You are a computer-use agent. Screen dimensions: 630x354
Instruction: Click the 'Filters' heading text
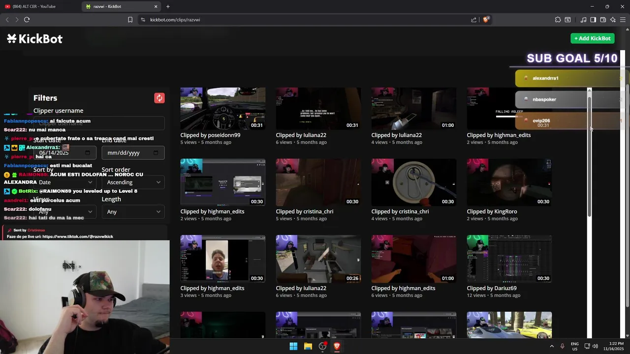click(x=45, y=98)
